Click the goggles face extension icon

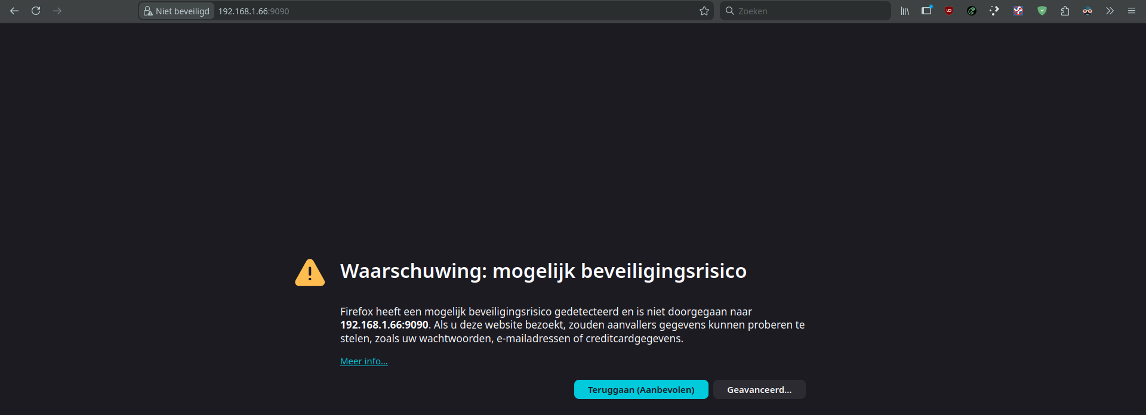[x=1088, y=11]
